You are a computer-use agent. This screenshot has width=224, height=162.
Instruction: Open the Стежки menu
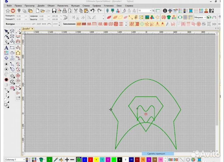[86, 6]
